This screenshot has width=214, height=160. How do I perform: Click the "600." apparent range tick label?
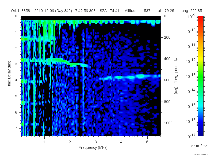click(168, 80)
